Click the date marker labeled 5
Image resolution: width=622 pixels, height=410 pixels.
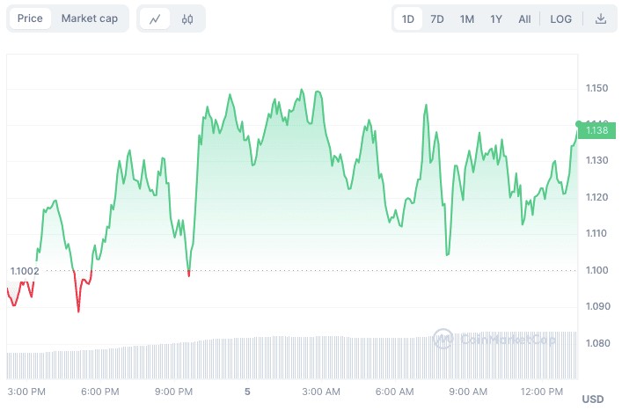[247, 391]
